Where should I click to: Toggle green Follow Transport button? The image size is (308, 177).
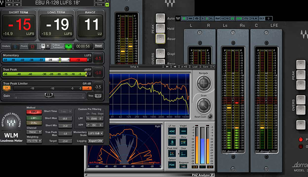(69, 46)
